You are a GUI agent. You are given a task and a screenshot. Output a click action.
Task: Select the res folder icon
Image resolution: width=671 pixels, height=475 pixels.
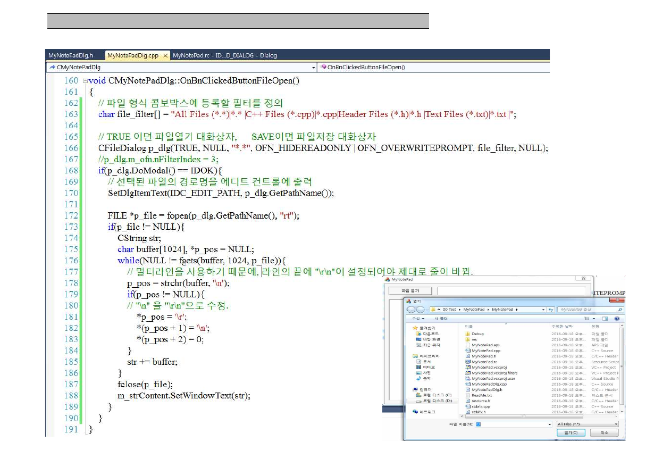point(468,339)
